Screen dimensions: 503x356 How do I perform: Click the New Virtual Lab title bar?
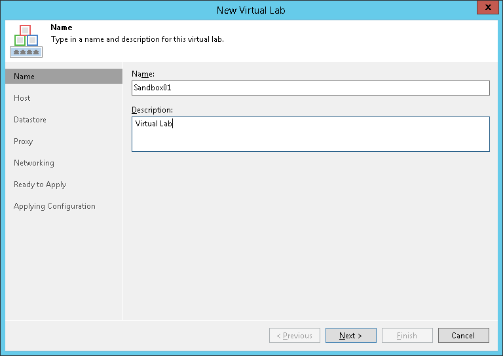click(251, 10)
